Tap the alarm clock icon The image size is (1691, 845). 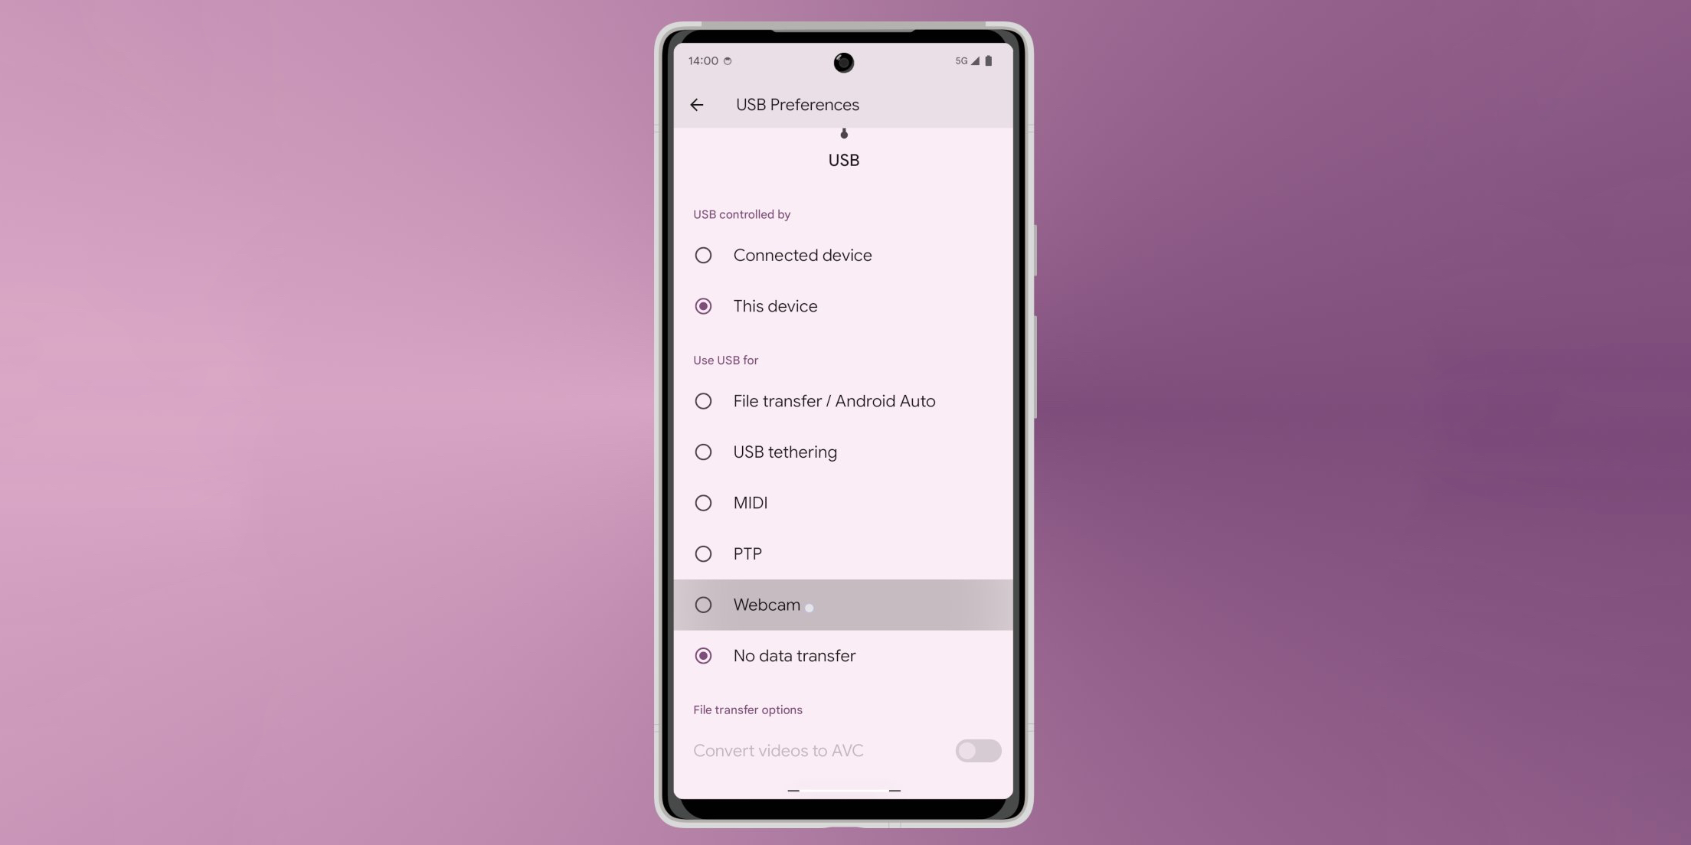(x=729, y=60)
